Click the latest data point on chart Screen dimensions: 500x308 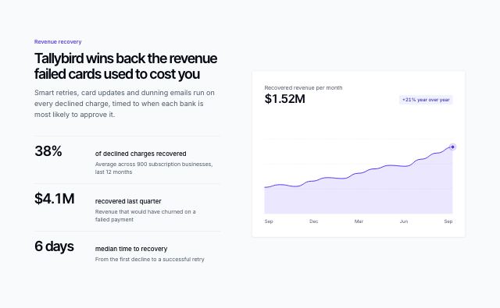point(452,147)
